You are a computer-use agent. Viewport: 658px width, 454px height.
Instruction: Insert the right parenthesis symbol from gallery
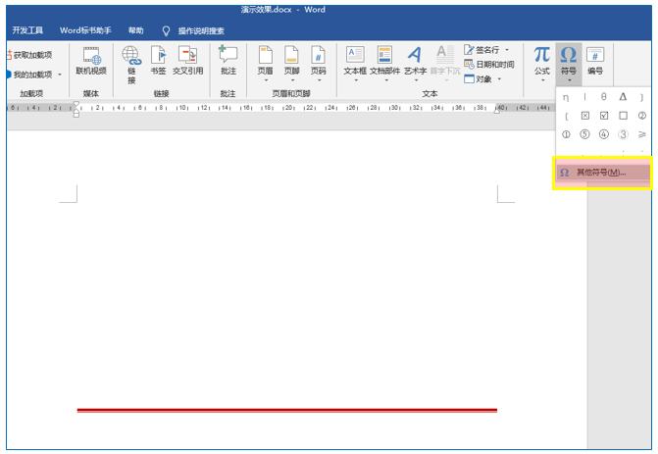[641, 97]
